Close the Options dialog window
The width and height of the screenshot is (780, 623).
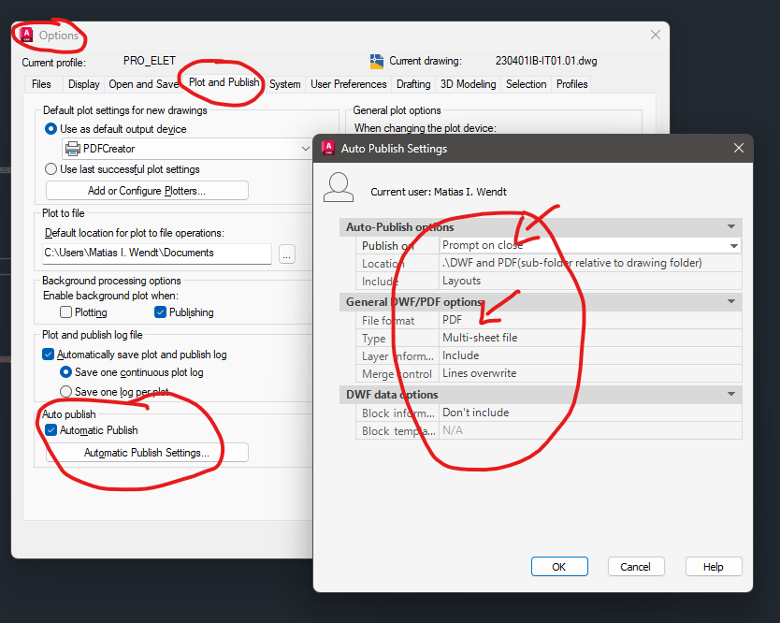pos(656,35)
